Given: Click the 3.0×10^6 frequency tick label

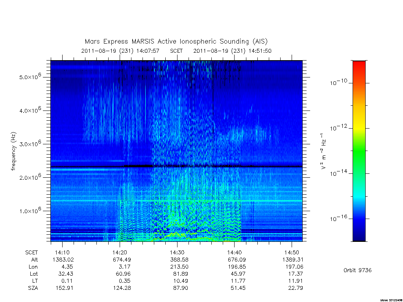Looking at the screenshot, I should 30,144.
